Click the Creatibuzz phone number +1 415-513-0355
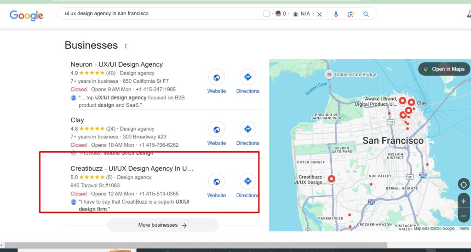The image size is (471, 252). pyautogui.click(x=159, y=194)
